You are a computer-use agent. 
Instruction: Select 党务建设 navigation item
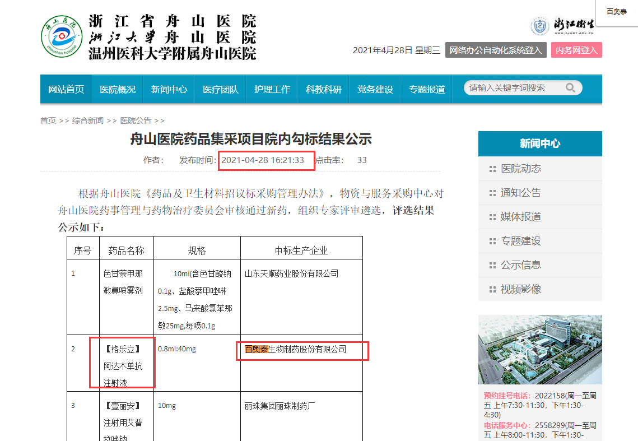(375, 89)
